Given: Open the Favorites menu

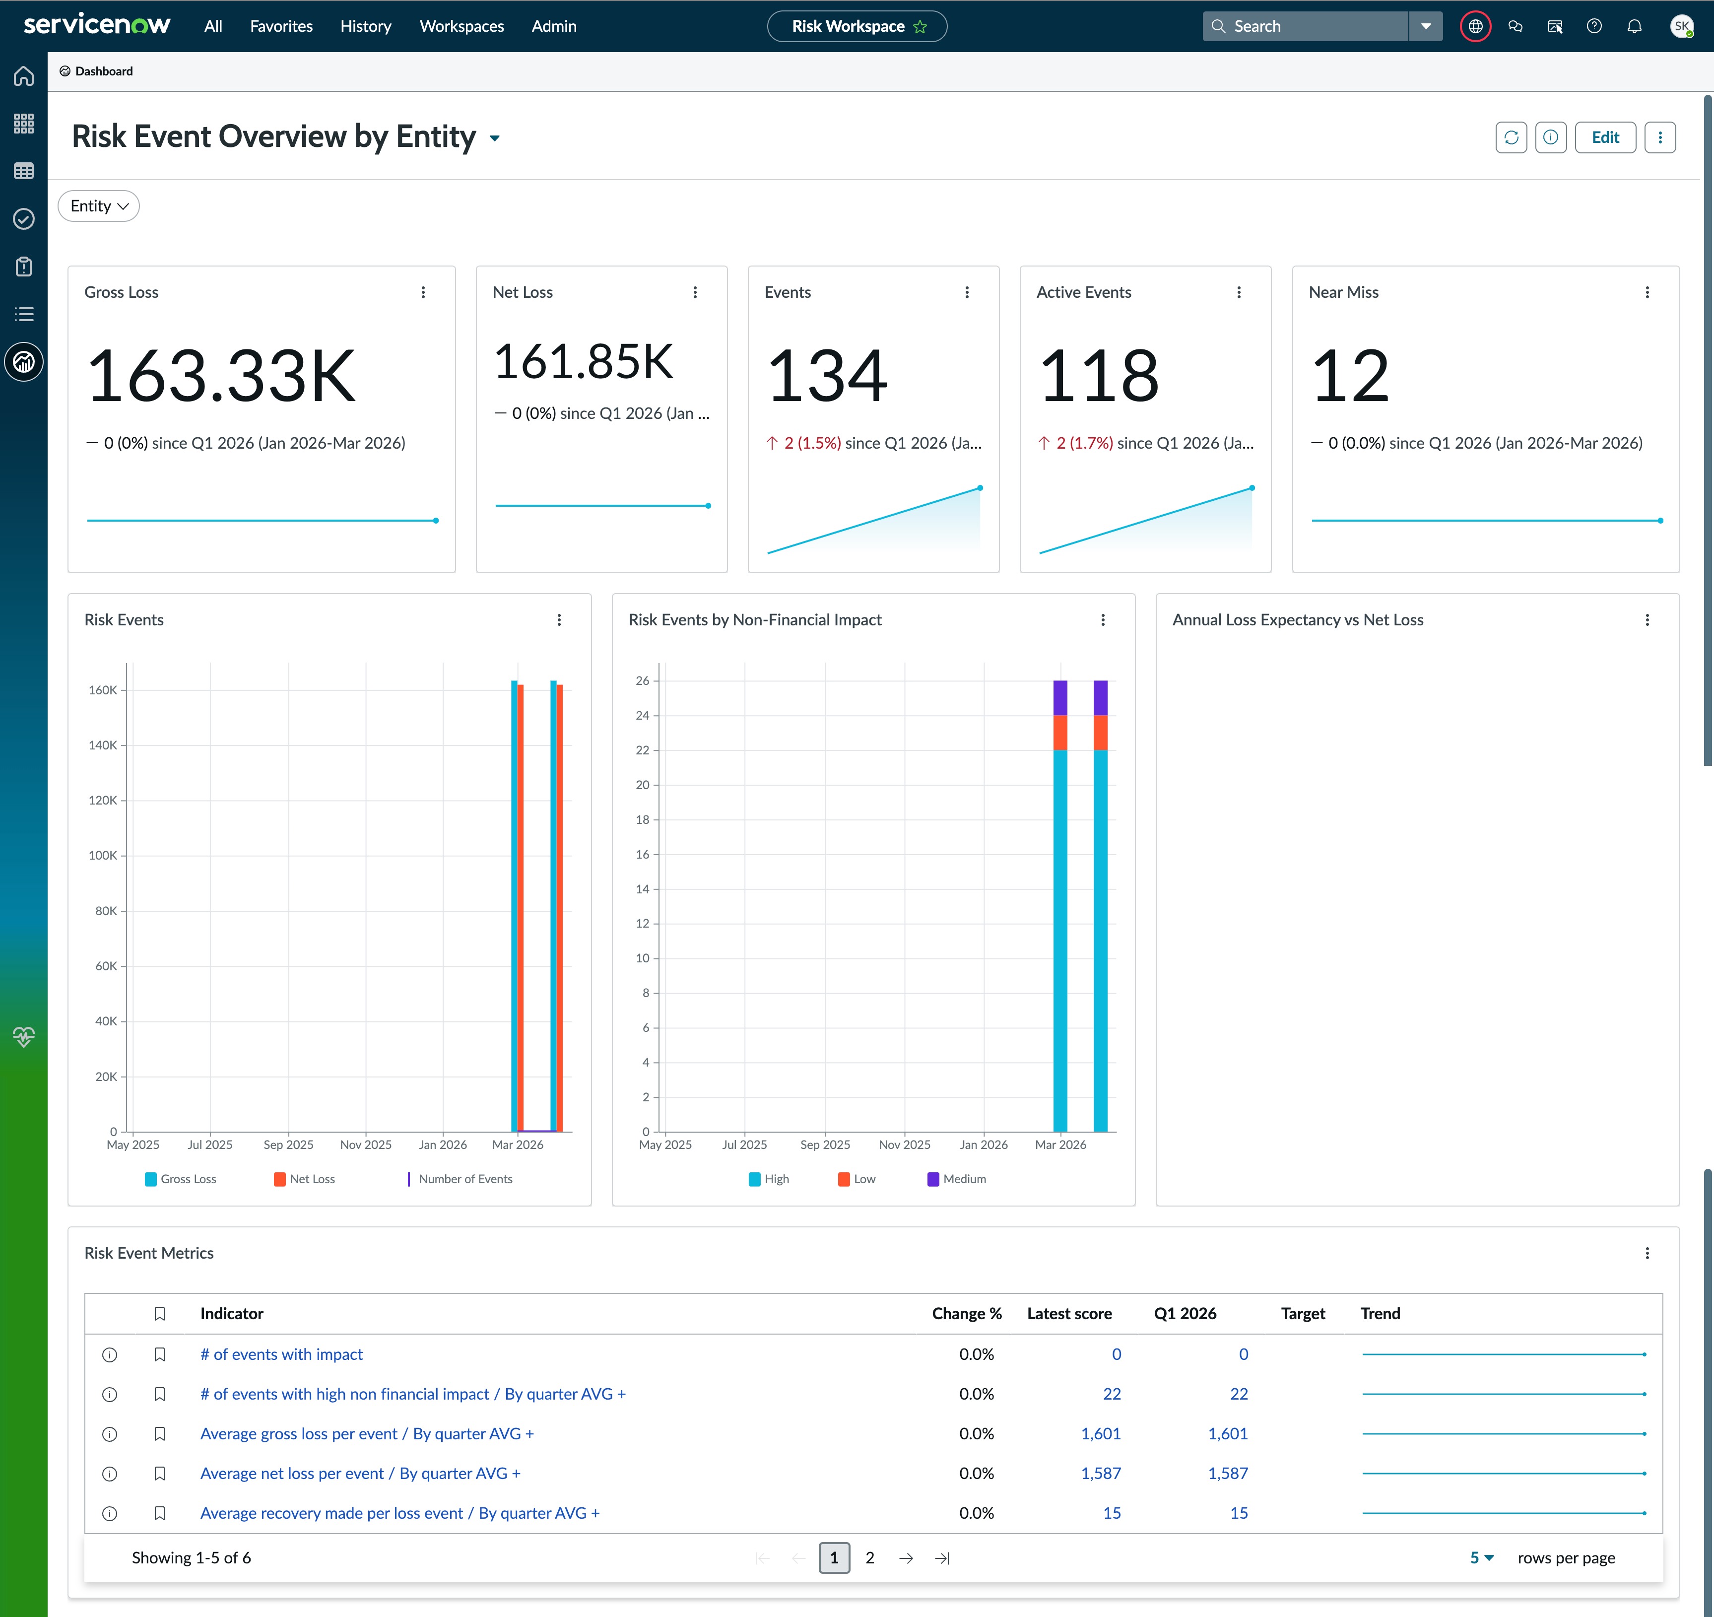Looking at the screenshot, I should (x=281, y=26).
